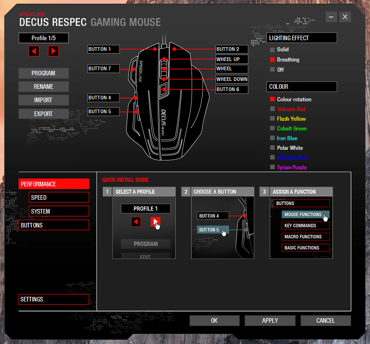This screenshot has height=344, width=370.
Task: Click the ASSIGN A FUNCTION step header
Action: pyautogui.click(x=302, y=191)
